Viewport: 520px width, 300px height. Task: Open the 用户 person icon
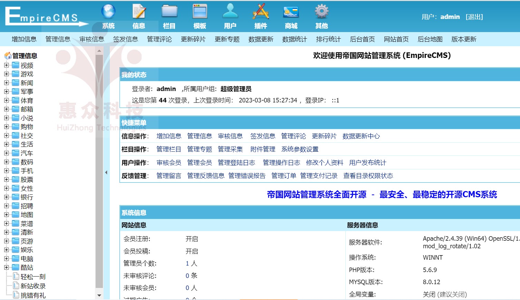coord(230,11)
